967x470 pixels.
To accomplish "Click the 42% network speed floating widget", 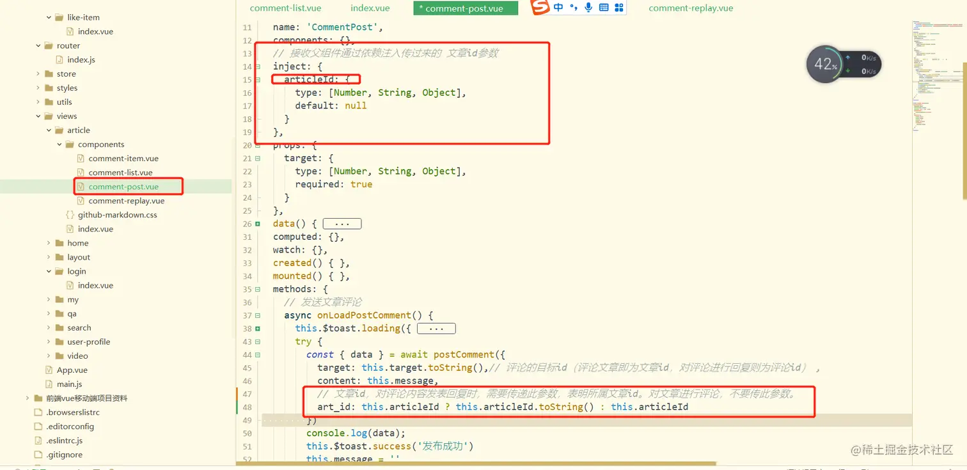I will 844,64.
